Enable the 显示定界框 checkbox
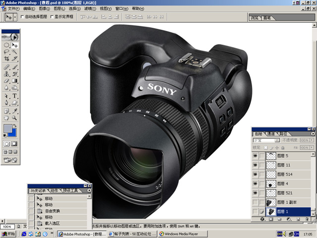Screen dimensions: 317x238 52,17
